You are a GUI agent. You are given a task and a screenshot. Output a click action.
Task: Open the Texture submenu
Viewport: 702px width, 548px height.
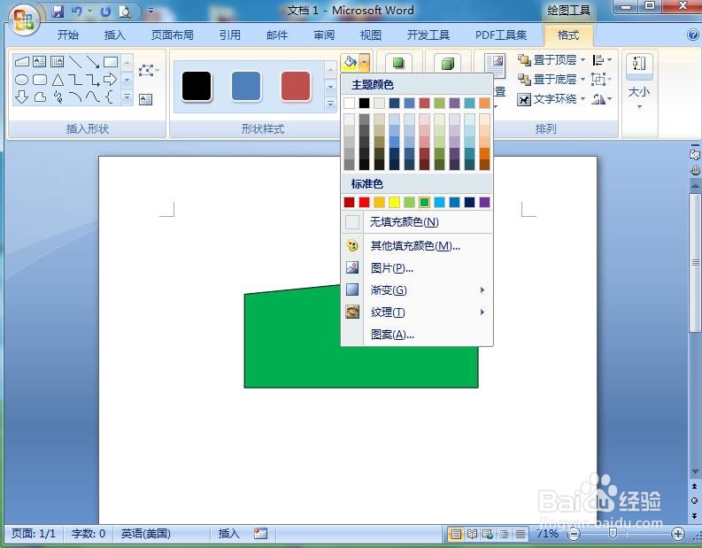click(417, 312)
